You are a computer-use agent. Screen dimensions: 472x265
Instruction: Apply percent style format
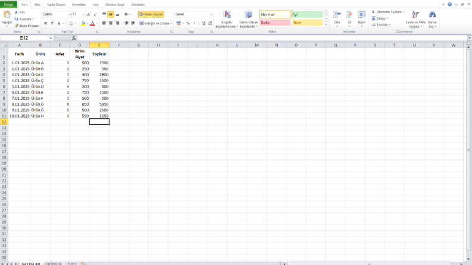[188, 23]
